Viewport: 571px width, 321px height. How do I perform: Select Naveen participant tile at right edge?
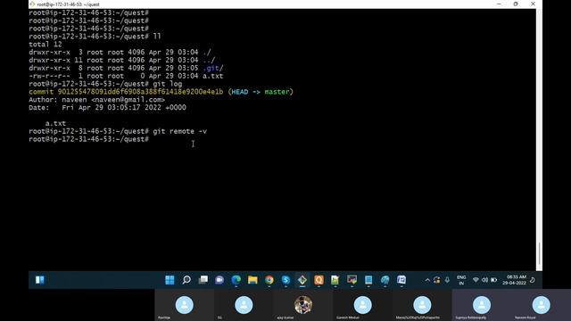(x=542, y=305)
